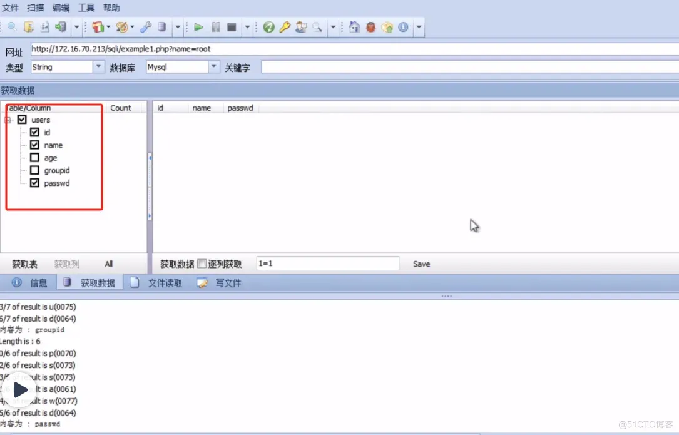Uncheck the users table checkbox
679x435 pixels.
22,120
